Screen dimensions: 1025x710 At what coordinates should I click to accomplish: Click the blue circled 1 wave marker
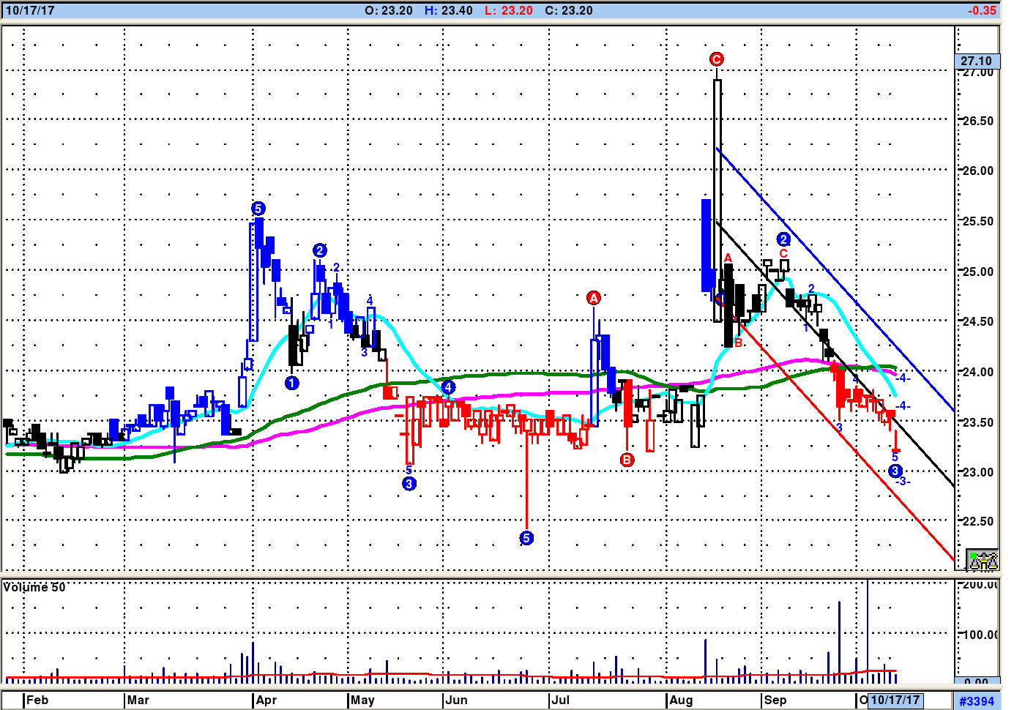[x=291, y=383]
